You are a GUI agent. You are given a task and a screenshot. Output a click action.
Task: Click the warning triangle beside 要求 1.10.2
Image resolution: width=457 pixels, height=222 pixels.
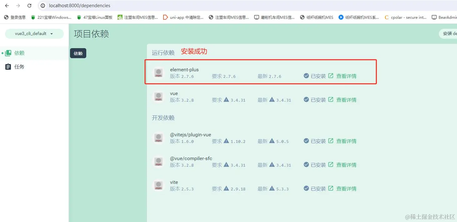coord(226,141)
